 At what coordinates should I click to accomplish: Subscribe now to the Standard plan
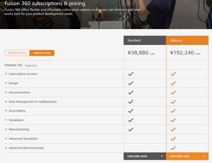145,156
